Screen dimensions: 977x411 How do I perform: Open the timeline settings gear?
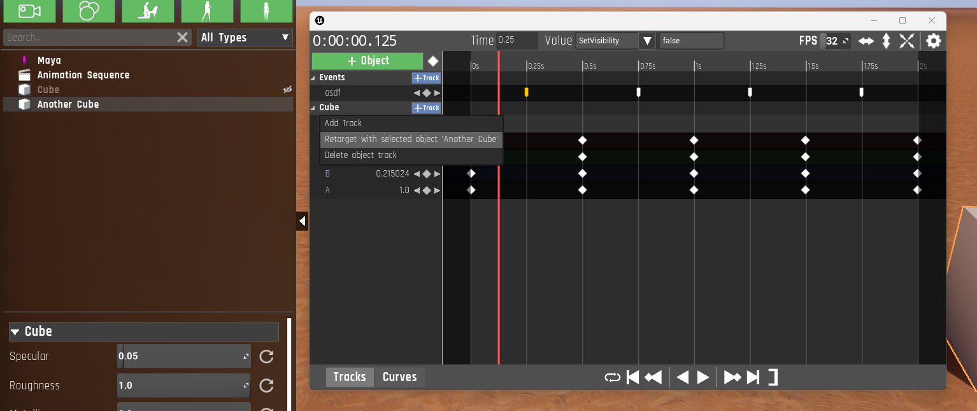coord(933,41)
